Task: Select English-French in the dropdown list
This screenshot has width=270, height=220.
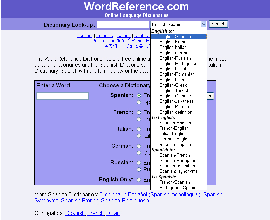Action: click(x=179, y=42)
